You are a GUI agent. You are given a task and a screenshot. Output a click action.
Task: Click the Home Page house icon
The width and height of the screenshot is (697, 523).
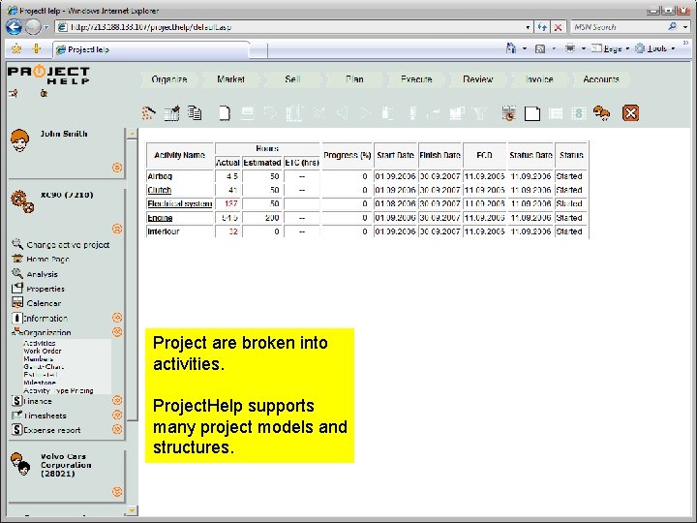(x=17, y=259)
